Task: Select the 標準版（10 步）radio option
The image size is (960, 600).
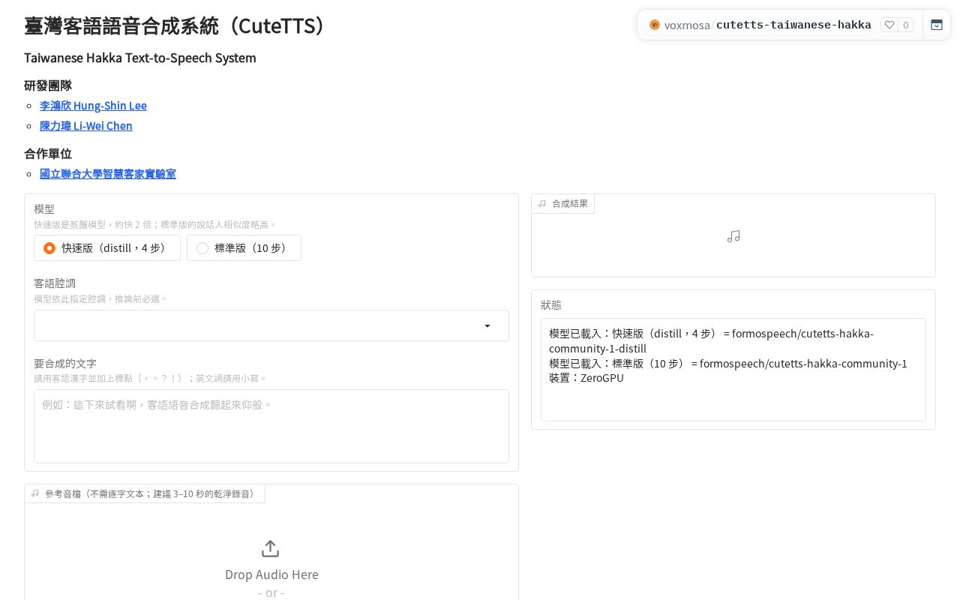Action: (x=244, y=248)
